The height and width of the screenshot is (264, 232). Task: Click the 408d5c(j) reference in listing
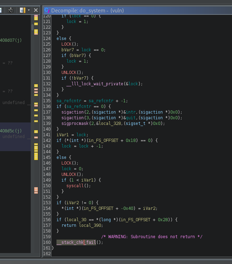pyautogui.click(x=11, y=131)
